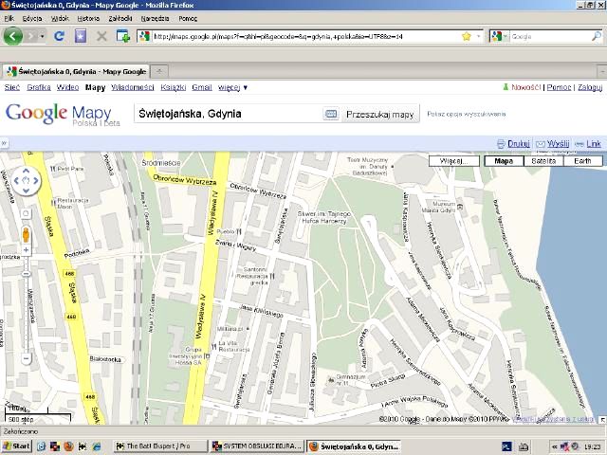This screenshot has width=607, height=455.
Task: Click the browser back arrow button
Action: pyautogui.click(x=13, y=36)
